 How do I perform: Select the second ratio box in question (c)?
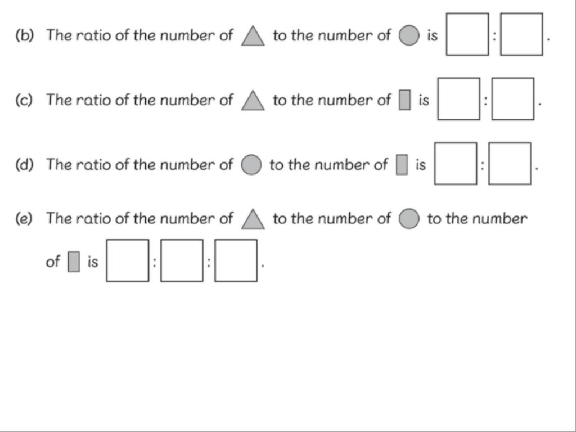(x=513, y=99)
